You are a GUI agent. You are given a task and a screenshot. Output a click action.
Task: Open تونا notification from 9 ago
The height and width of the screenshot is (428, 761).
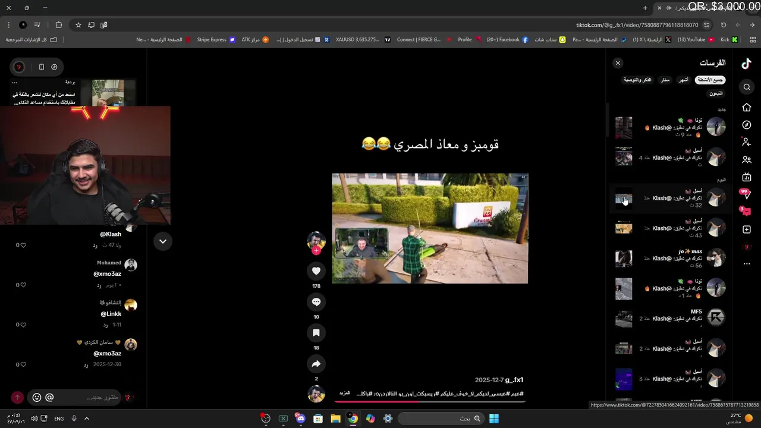coord(671,127)
